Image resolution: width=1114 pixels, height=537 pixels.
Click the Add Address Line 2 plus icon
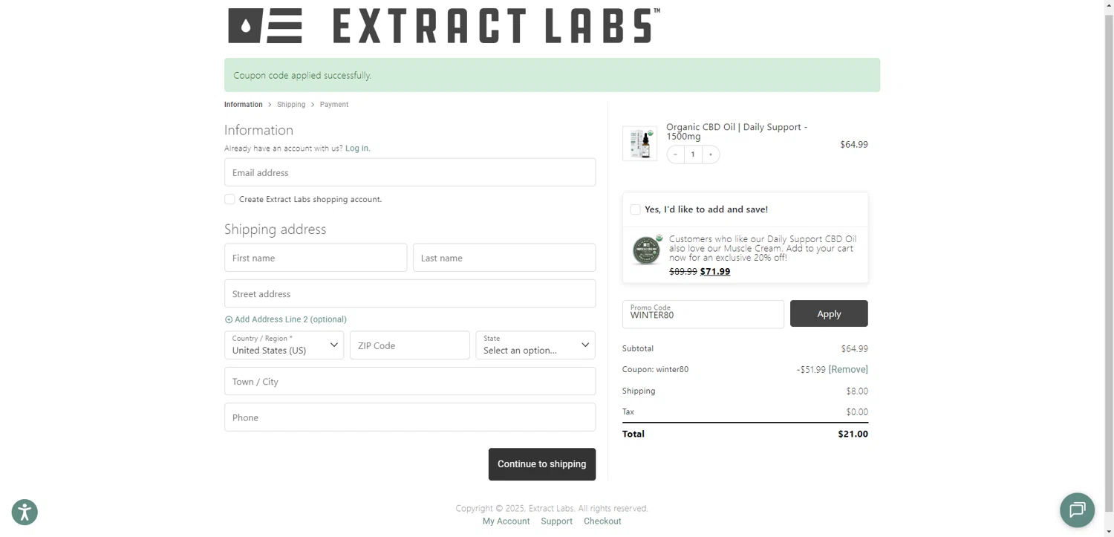click(229, 320)
